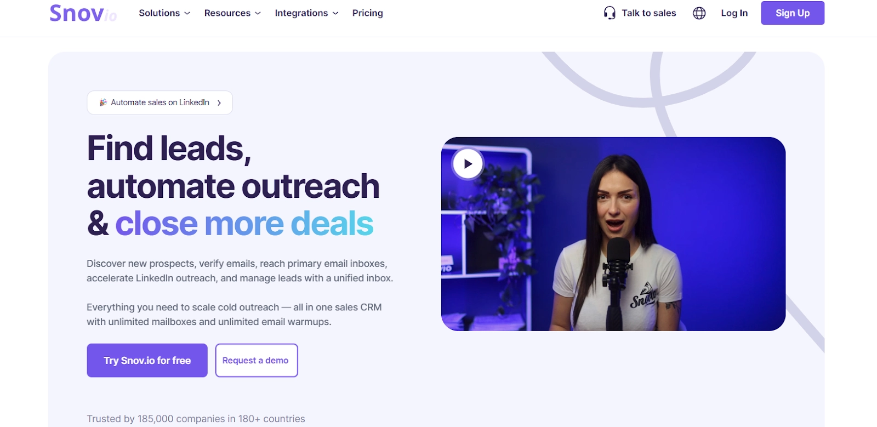Open Automate sales on LinkedIn banner
The width and height of the screenshot is (877, 427).
(x=160, y=103)
